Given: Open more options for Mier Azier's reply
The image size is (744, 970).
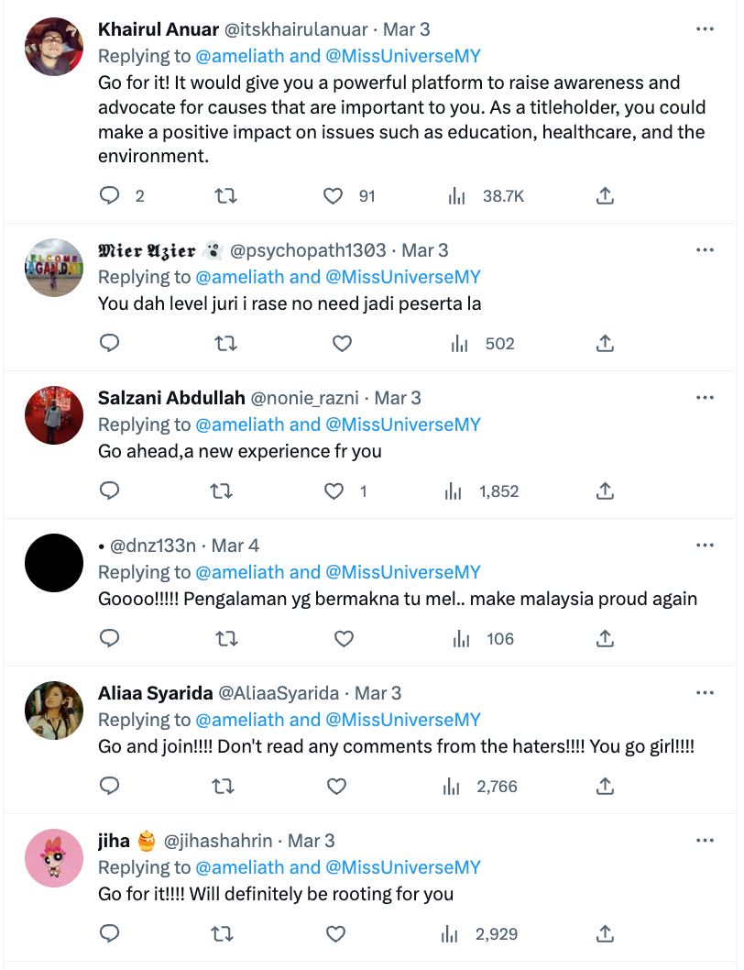Looking at the screenshot, I should pos(706,249).
